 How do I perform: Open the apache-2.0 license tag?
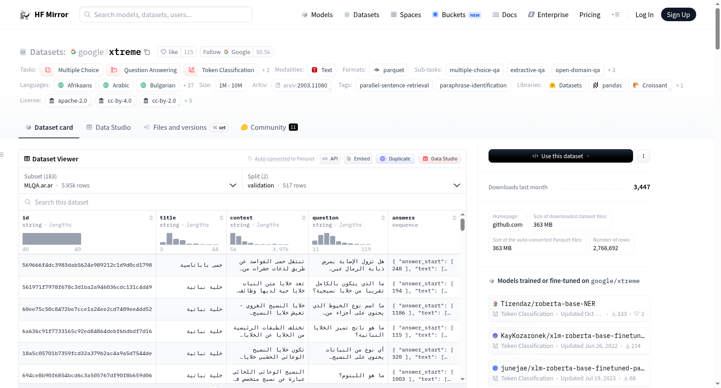pyautogui.click(x=68, y=100)
